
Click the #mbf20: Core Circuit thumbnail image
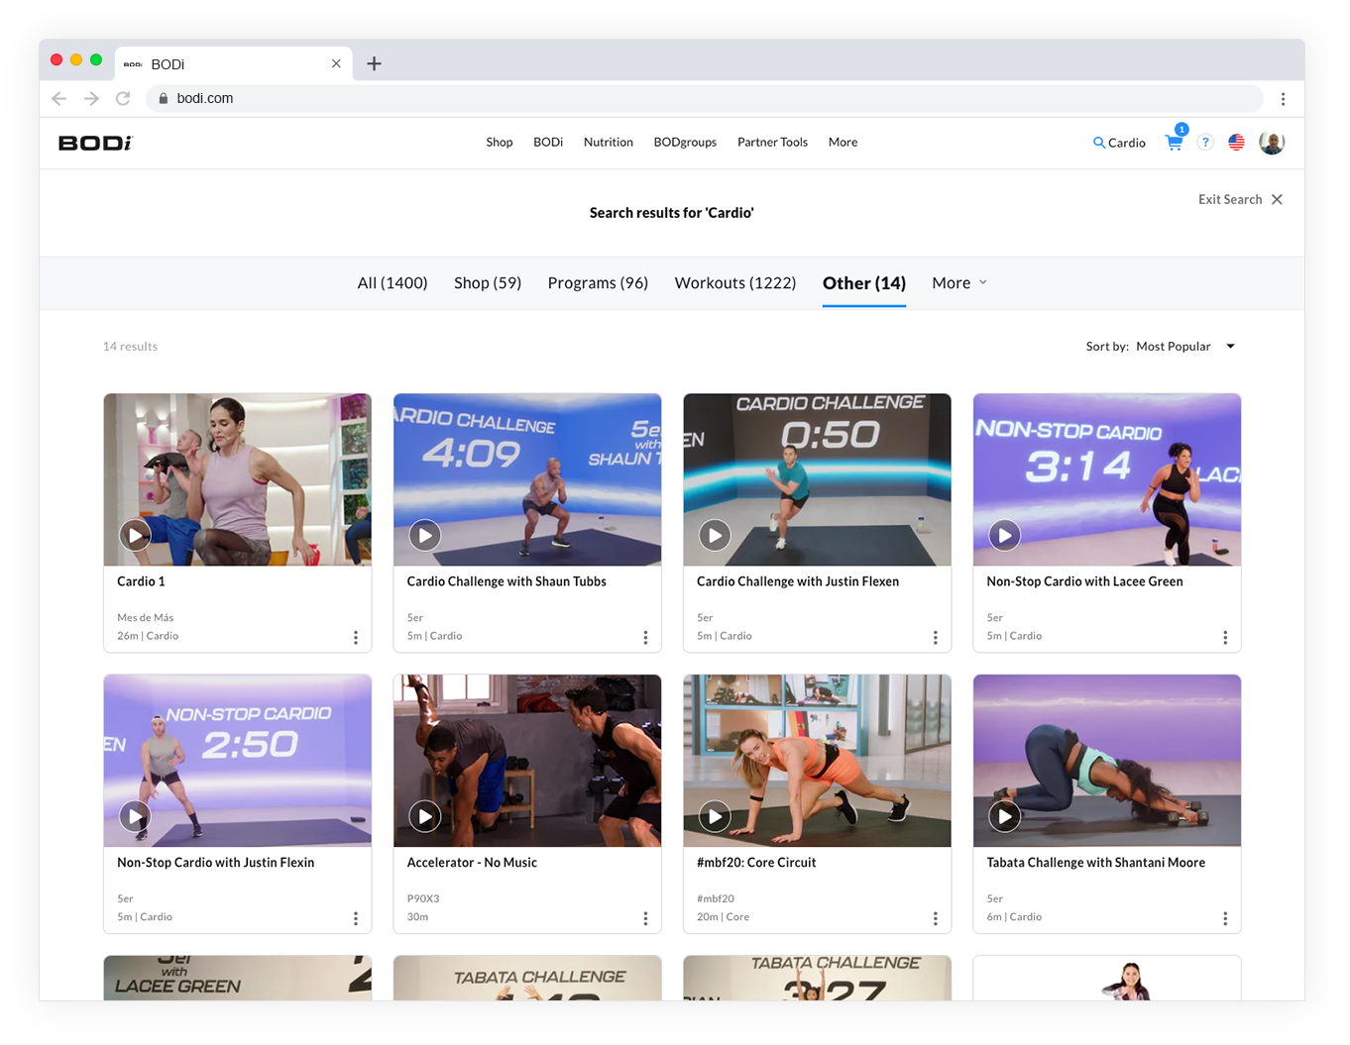point(818,761)
